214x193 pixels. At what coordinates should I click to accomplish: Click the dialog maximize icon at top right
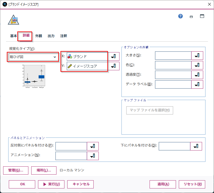(202, 16)
